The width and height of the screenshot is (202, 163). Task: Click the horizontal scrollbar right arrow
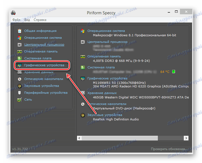click(186, 138)
